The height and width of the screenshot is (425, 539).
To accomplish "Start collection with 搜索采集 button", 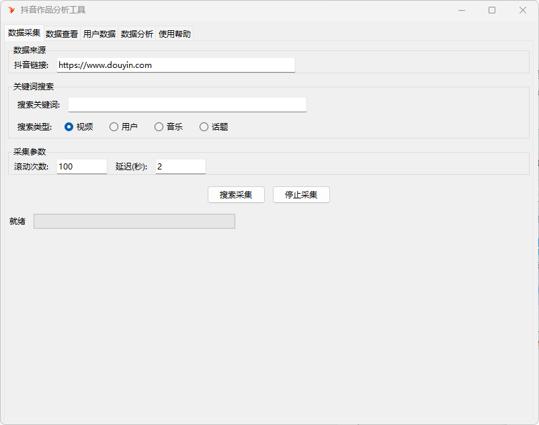I will pos(236,194).
